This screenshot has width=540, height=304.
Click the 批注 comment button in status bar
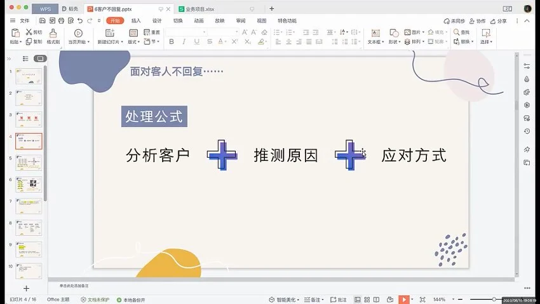point(339,300)
